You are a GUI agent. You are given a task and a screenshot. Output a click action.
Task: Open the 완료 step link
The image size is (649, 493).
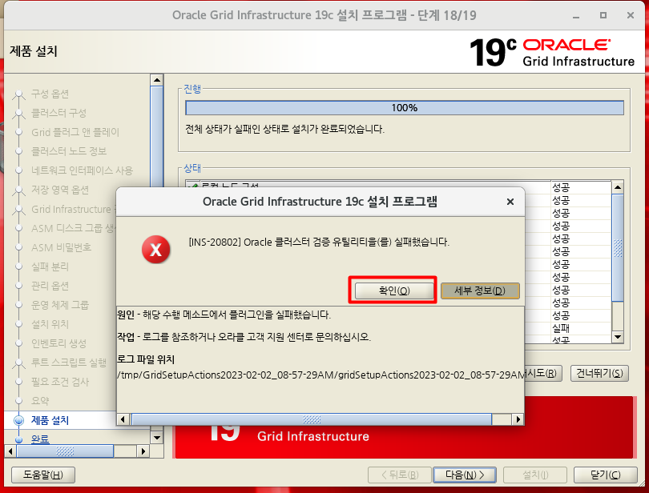coord(40,439)
